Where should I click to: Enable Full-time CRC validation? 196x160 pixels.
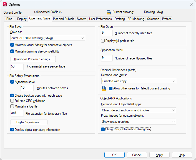coord(12,101)
